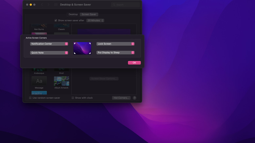Go forward with the right chevron
Screen dimensions: 255x143
[48, 5]
